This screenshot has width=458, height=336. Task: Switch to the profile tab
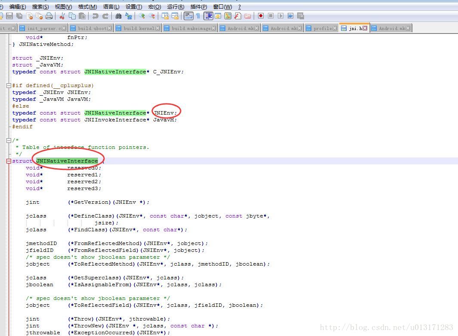[x=321, y=28]
